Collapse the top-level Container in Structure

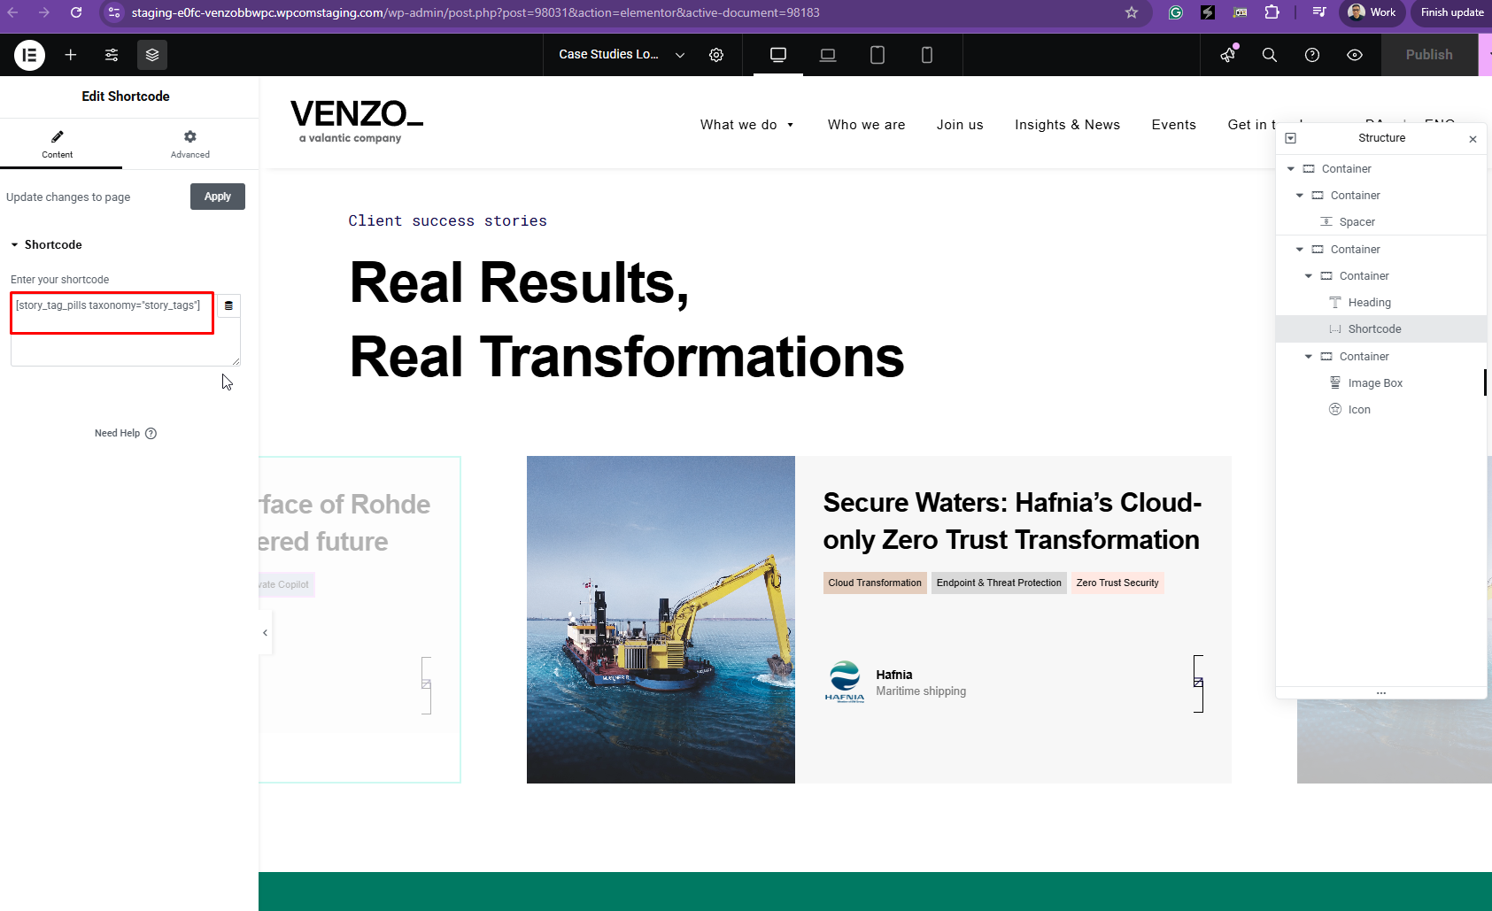coord(1291,169)
